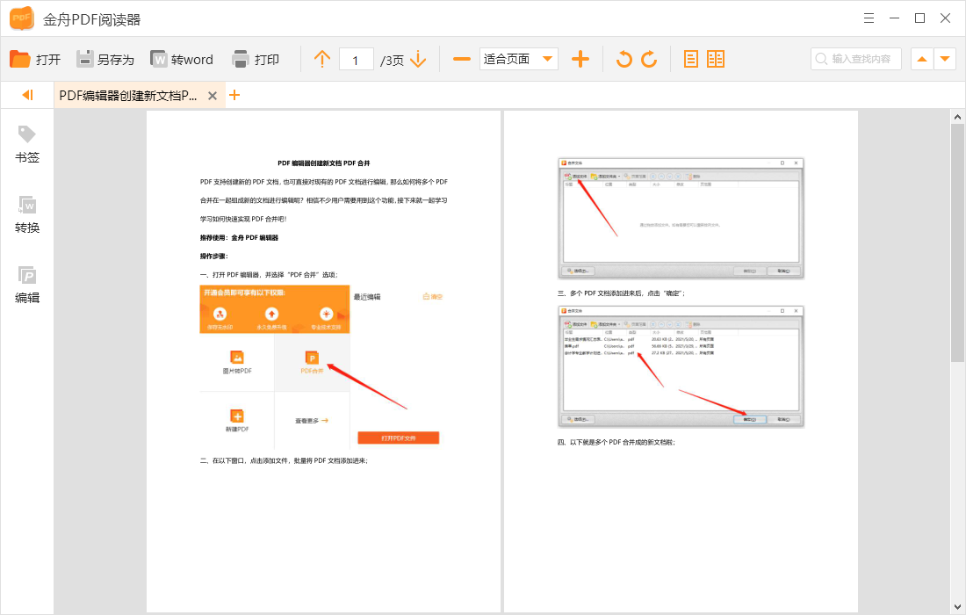Convert document using 转word
The width and height of the screenshot is (966, 615).
point(182,59)
